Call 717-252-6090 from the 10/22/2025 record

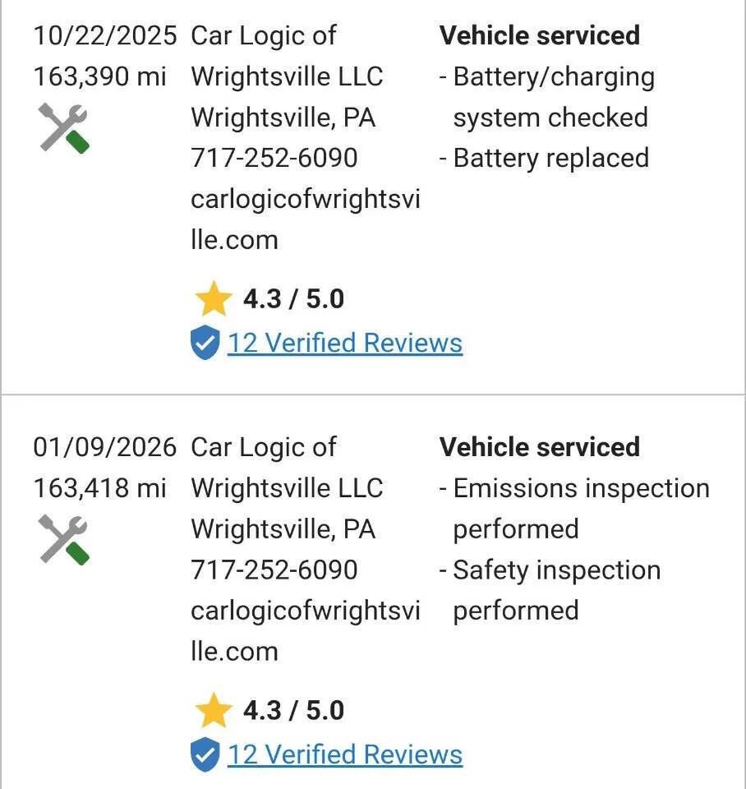274,158
